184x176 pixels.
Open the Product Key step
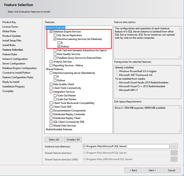tap(9, 22)
